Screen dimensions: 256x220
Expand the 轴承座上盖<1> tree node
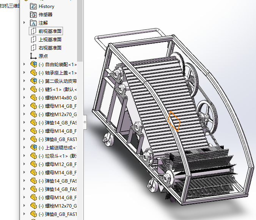[24, 73]
